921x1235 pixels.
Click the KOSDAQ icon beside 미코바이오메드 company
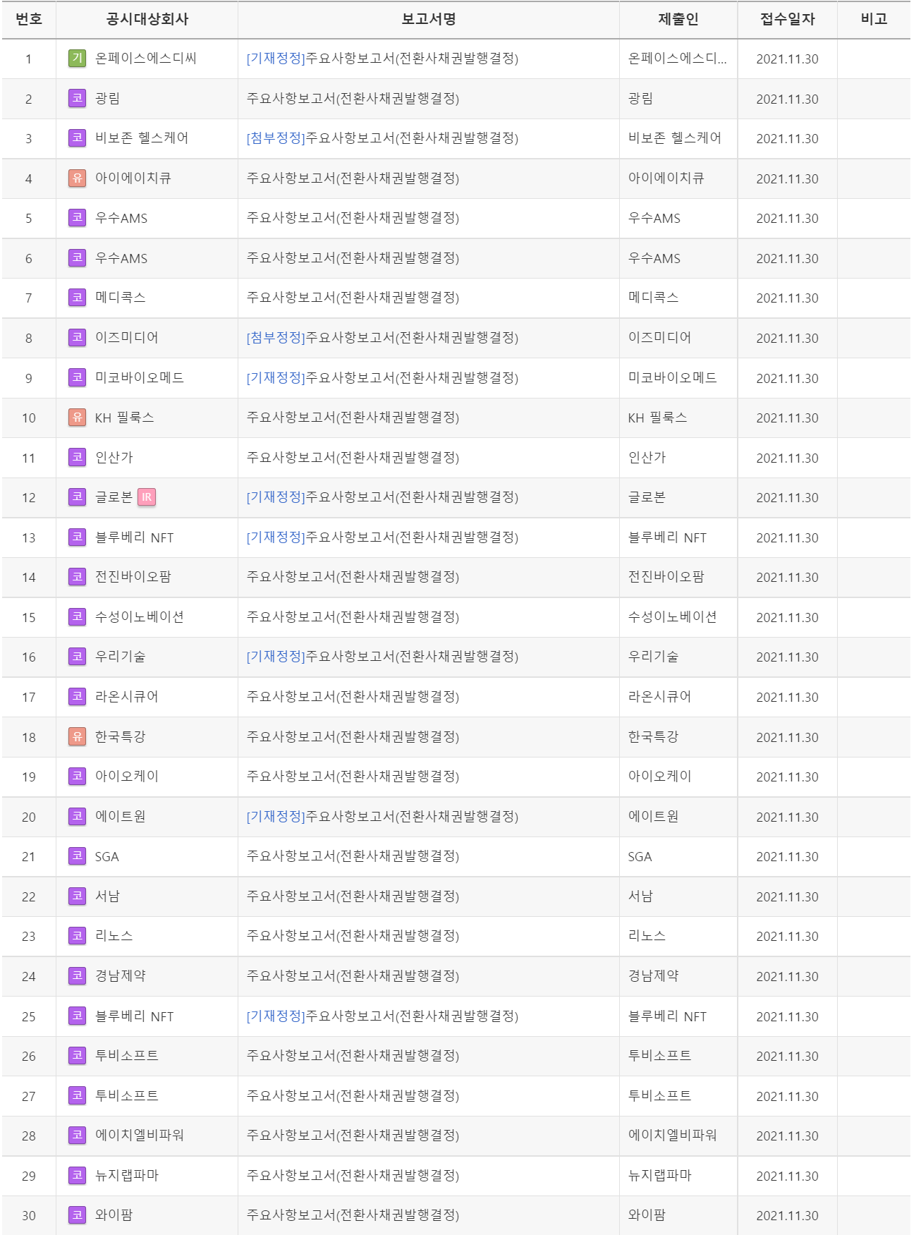(77, 377)
